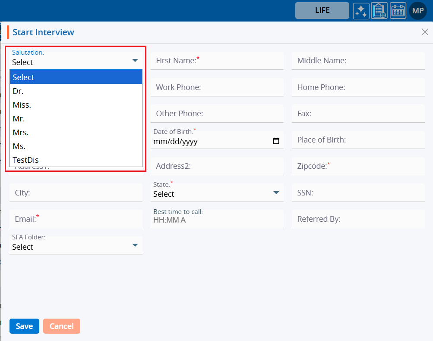This screenshot has width=433, height=341.
Task: Click into the Zipcode field
Action: click(x=358, y=166)
